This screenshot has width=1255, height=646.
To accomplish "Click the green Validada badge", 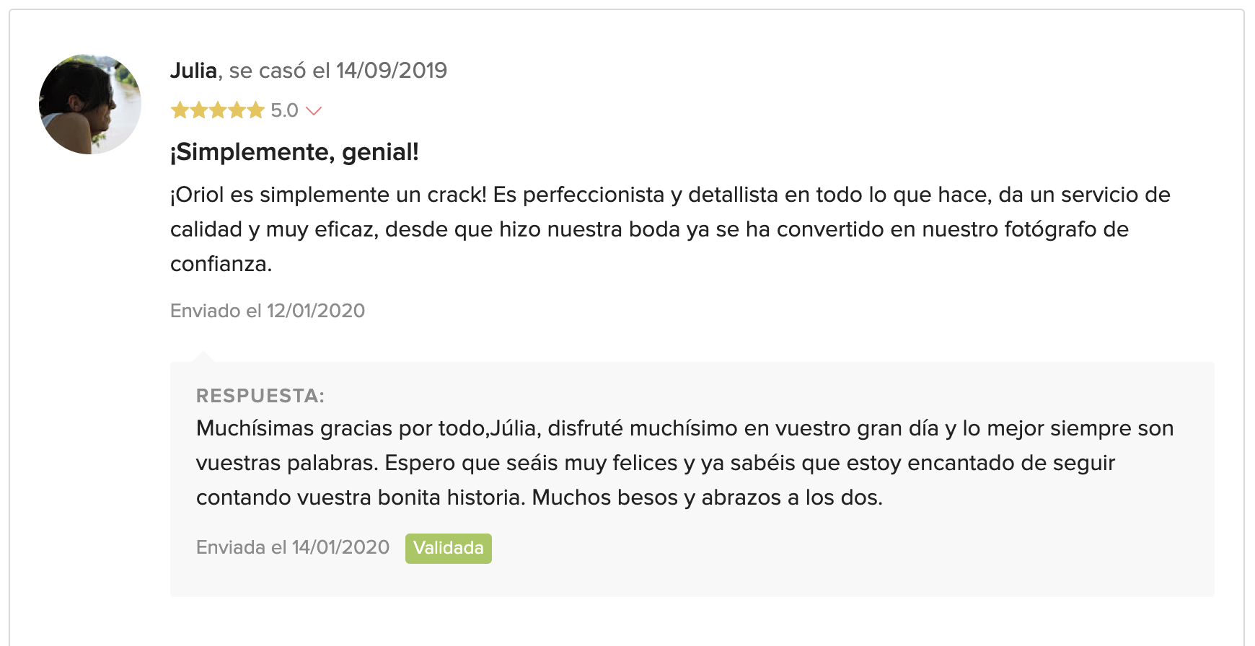I will click(x=448, y=548).
